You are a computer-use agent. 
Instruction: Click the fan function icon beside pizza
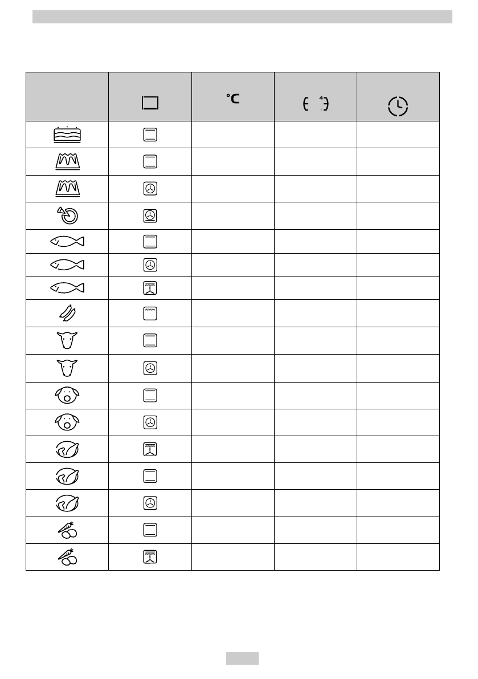coord(150,216)
